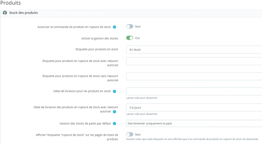The width and height of the screenshot is (262, 145).
Task: Click info icon beside Gestion des stocks de packs
Action: [114, 124]
